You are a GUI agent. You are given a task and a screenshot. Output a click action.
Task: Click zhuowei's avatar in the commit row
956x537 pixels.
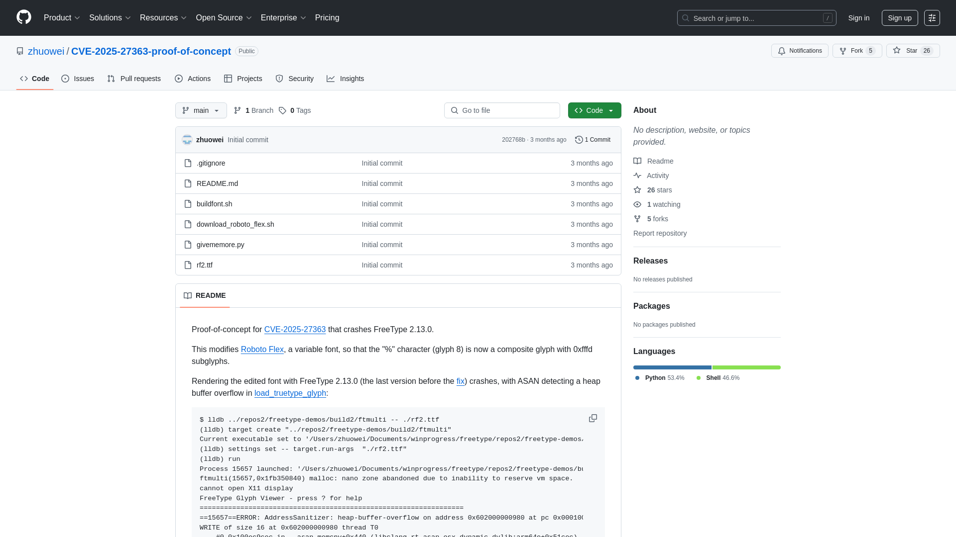[x=187, y=140]
